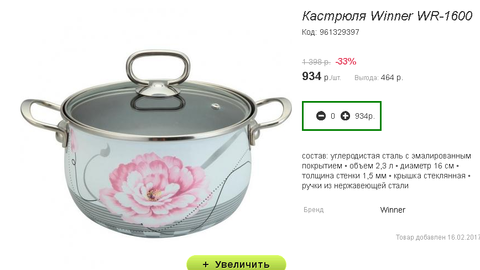Click the minus quantity icon
This screenshot has height=270, width=480.
(x=321, y=116)
